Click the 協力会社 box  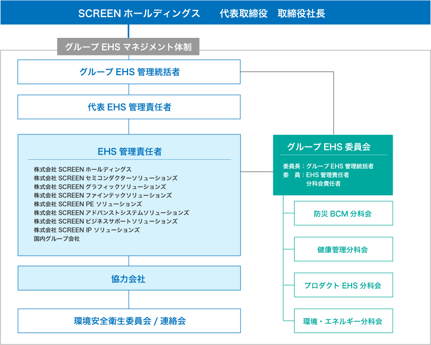coord(129,278)
